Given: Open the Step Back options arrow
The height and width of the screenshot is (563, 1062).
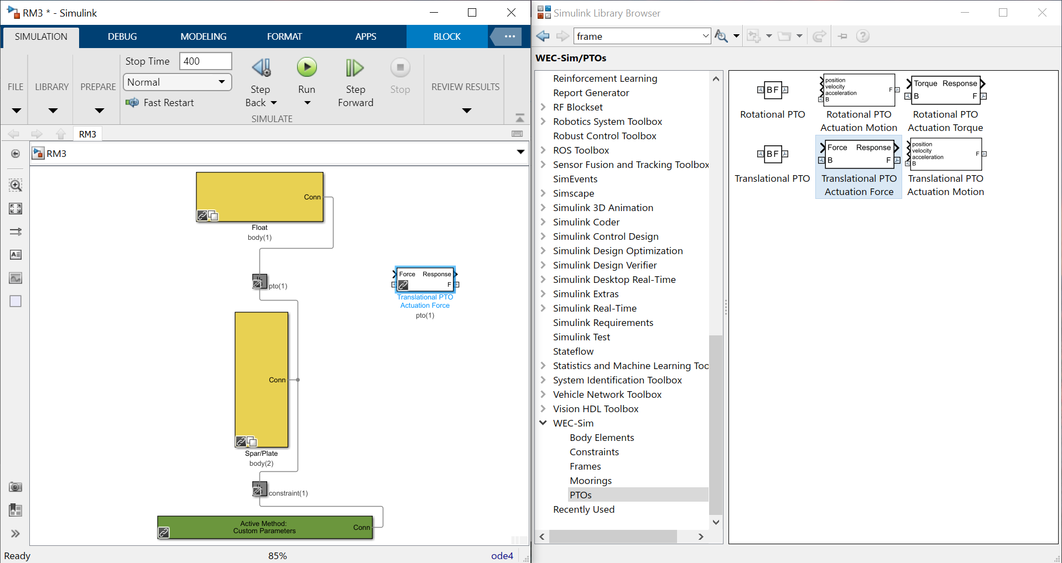Looking at the screenshot, I should click(274, 103).
